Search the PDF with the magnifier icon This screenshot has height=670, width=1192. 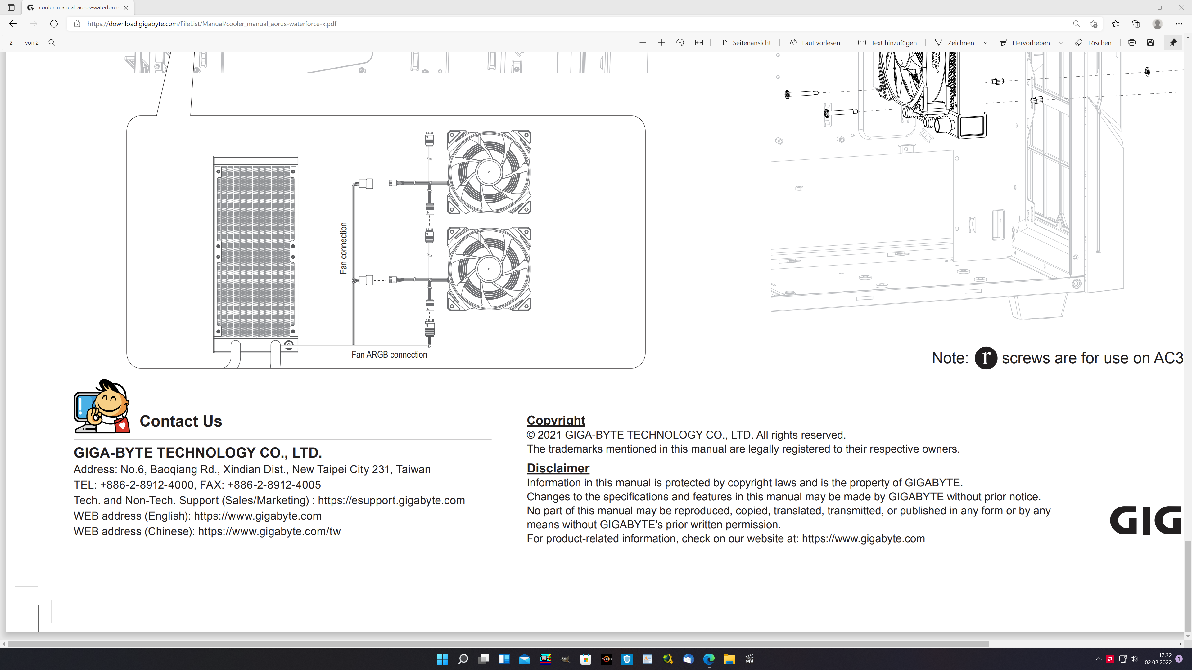pos(52,42)
